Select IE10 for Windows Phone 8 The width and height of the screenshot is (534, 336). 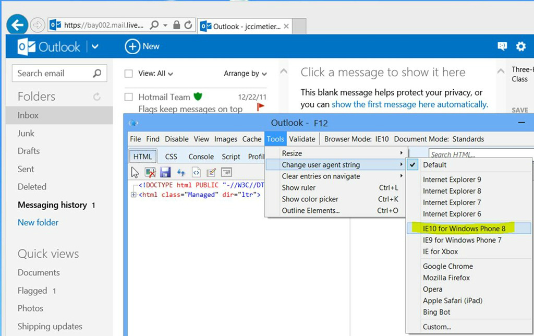pyautogui.click(x=469, y=229)
